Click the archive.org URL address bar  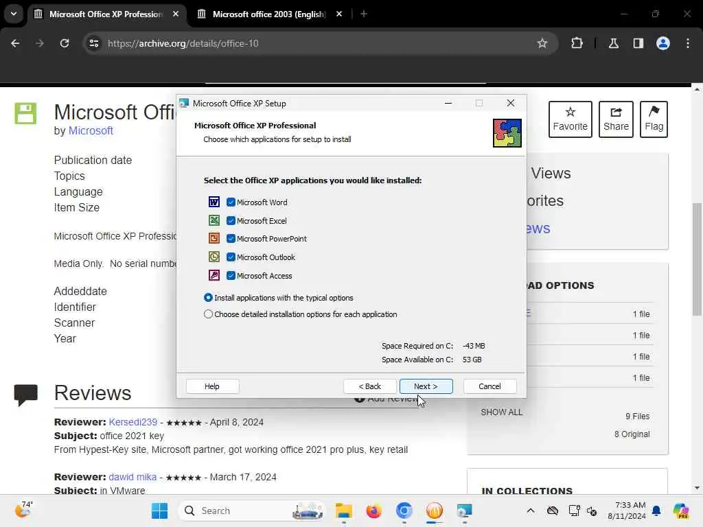point(321,43)
